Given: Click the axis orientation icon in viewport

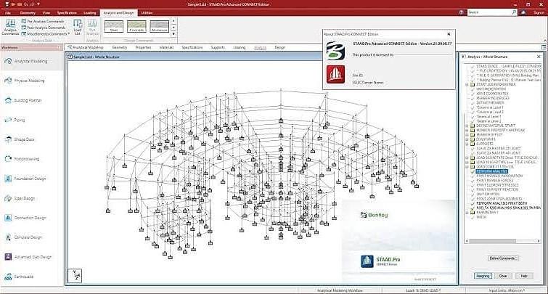Looking at the screenshot, I should coord(75,275).
